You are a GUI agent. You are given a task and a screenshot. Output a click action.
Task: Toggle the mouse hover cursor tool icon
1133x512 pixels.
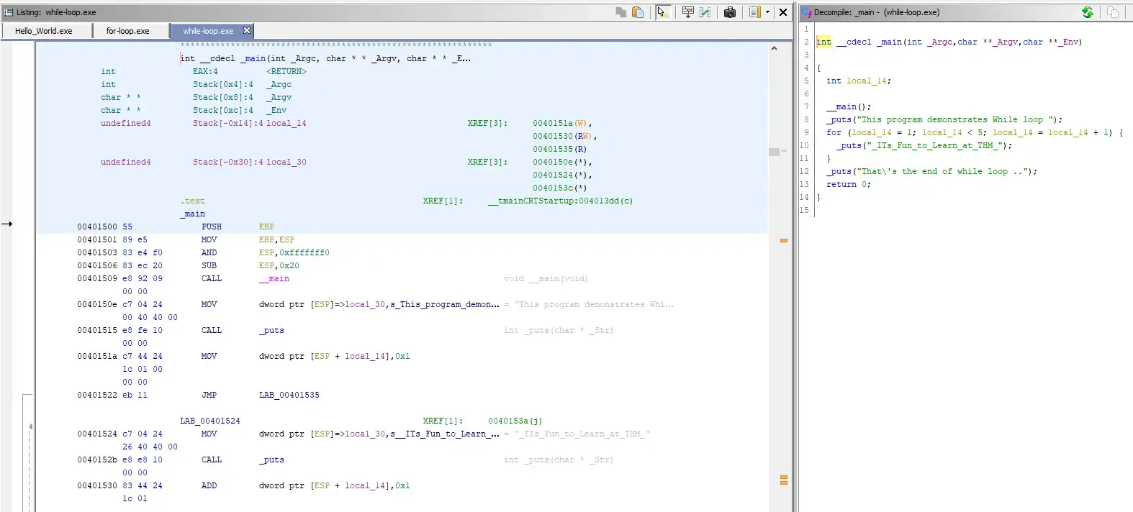[662, 12]
